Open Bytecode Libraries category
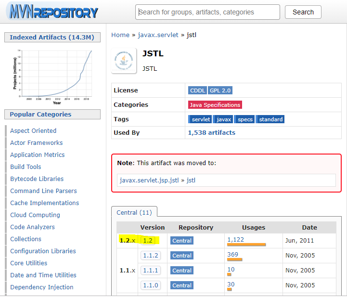Image resolution: width=347 pixels, height=297 pixels. [37, 179]
